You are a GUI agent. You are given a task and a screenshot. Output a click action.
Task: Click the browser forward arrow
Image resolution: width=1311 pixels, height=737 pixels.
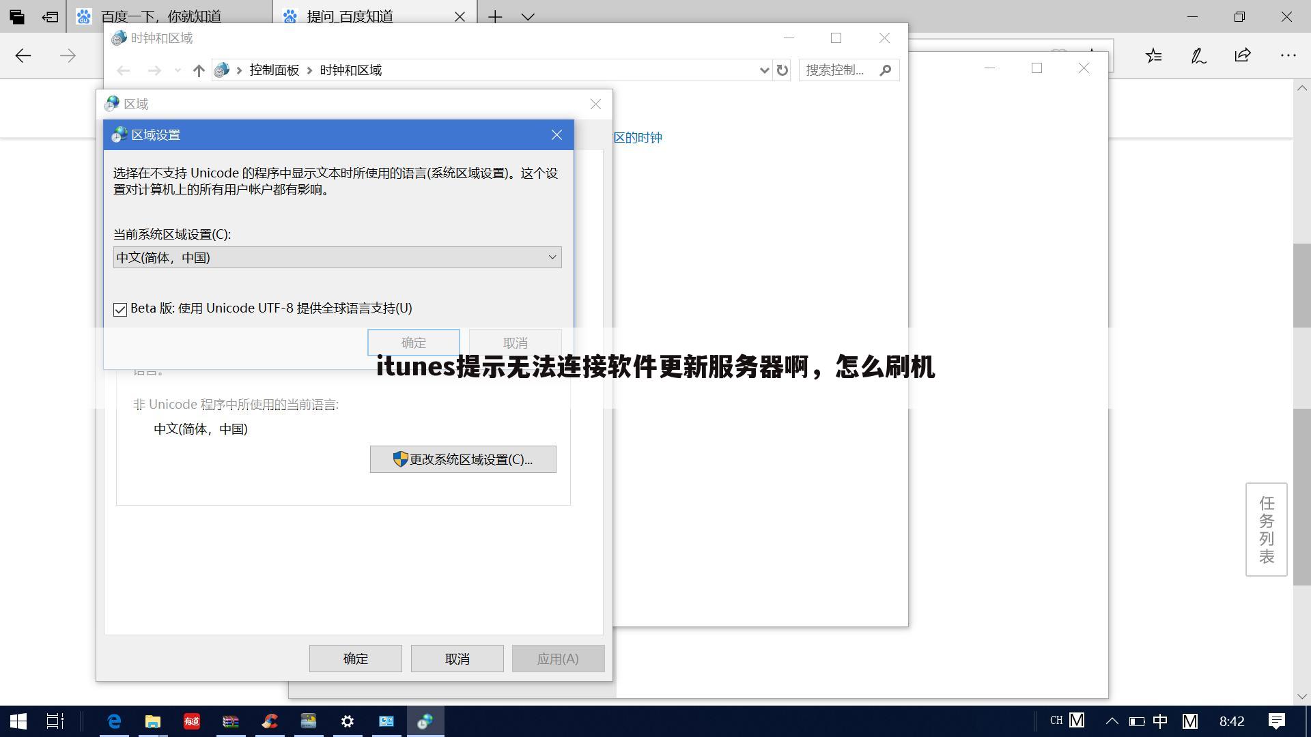click(x=68, y=55)
